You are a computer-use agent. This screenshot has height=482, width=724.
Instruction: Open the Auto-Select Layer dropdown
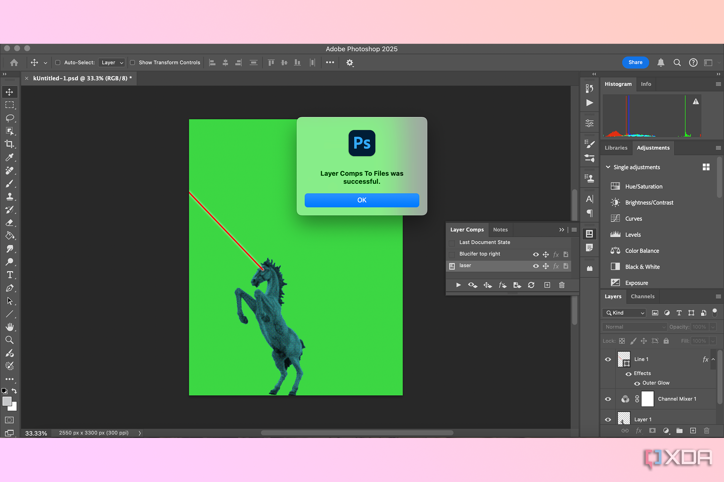[x=112, y=63]
